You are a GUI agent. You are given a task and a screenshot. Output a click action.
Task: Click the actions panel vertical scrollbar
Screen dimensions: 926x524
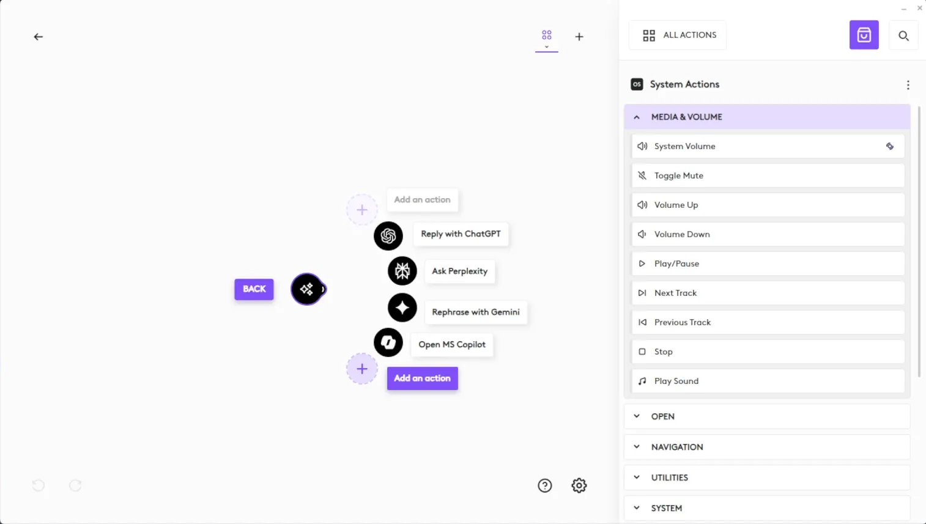919,242
